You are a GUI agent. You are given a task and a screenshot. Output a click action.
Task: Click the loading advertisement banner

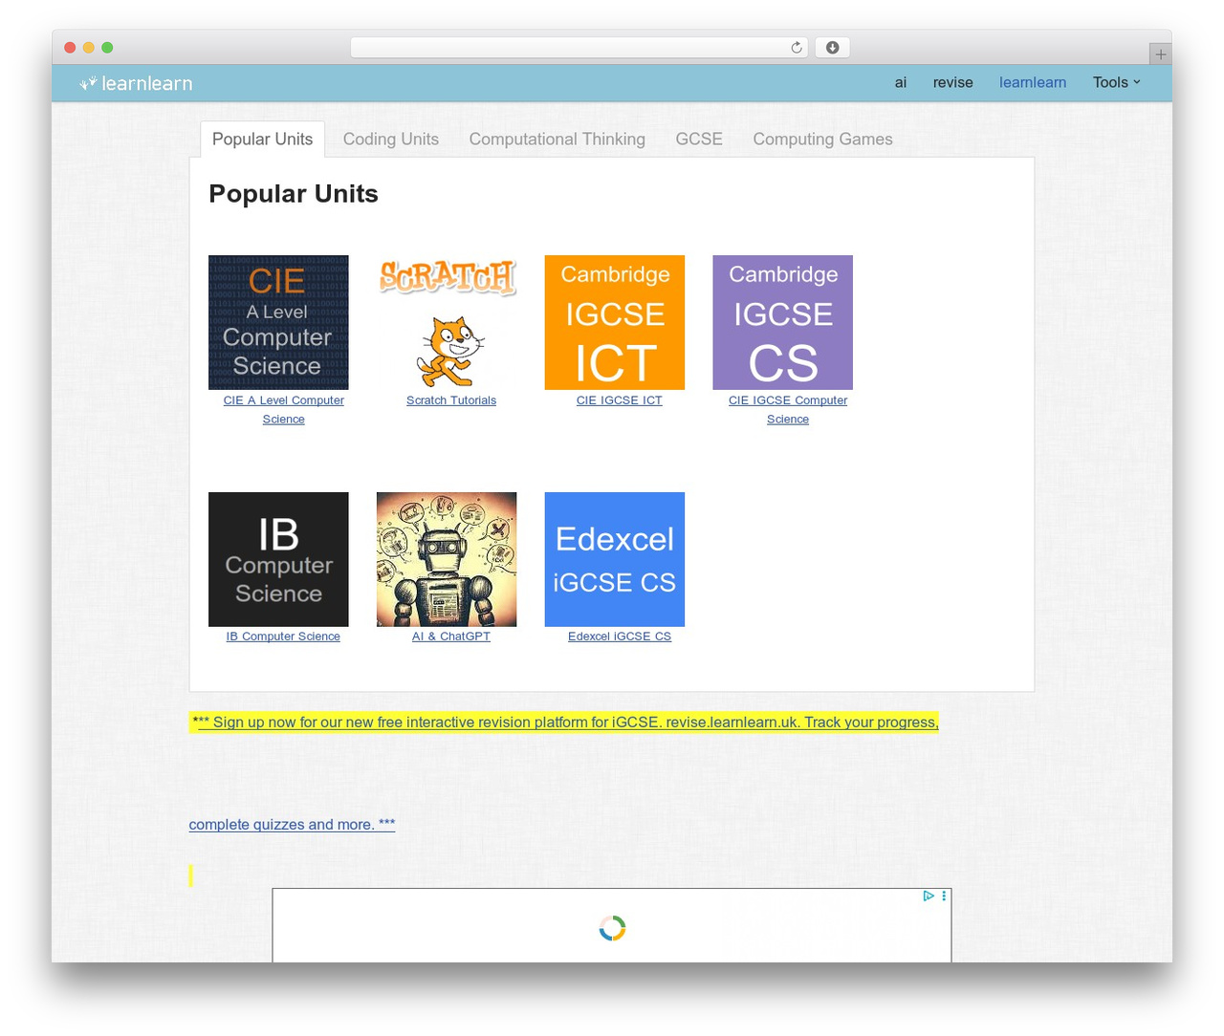612,925
